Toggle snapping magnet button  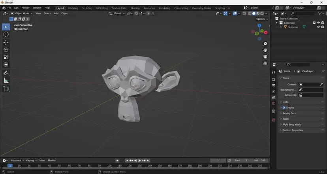[x=136, y=13]
